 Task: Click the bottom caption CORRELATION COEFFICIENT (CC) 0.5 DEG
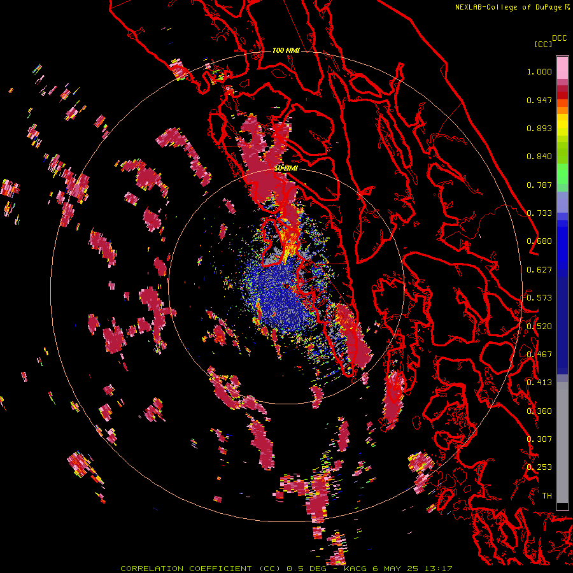[223, 569]
